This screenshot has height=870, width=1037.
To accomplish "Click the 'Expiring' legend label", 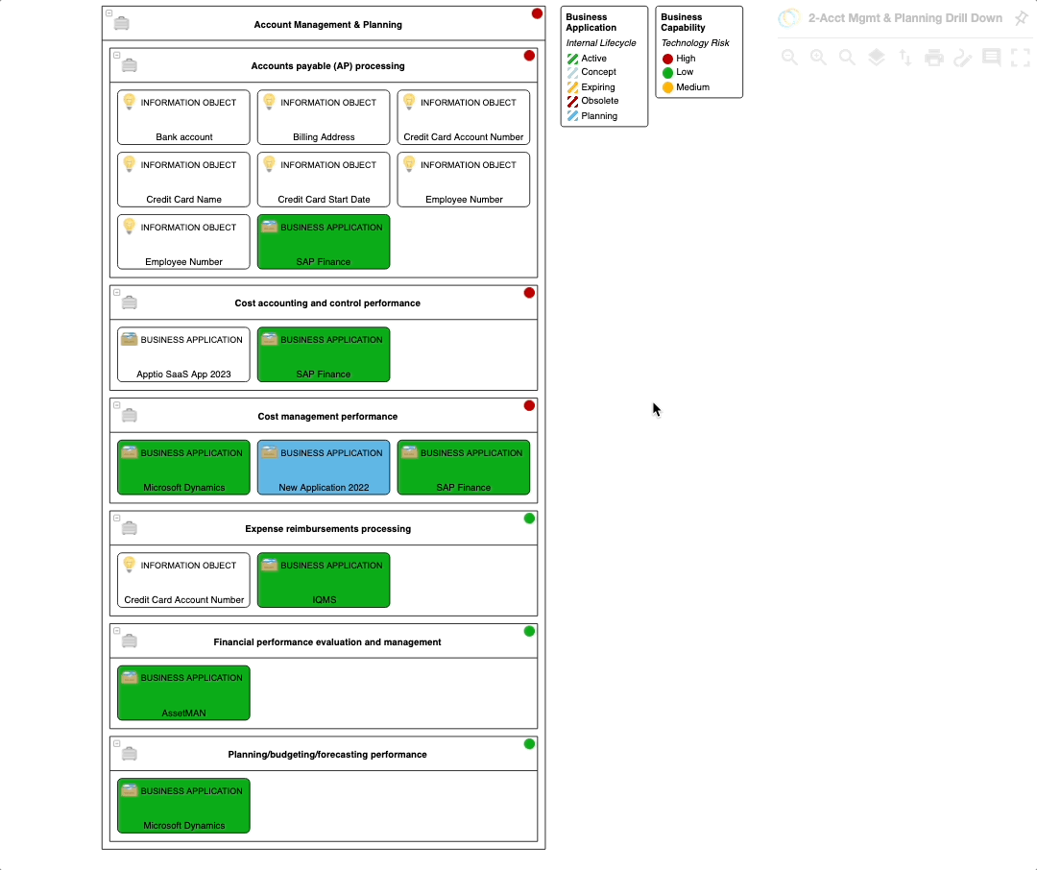I will tap(598, 86).
